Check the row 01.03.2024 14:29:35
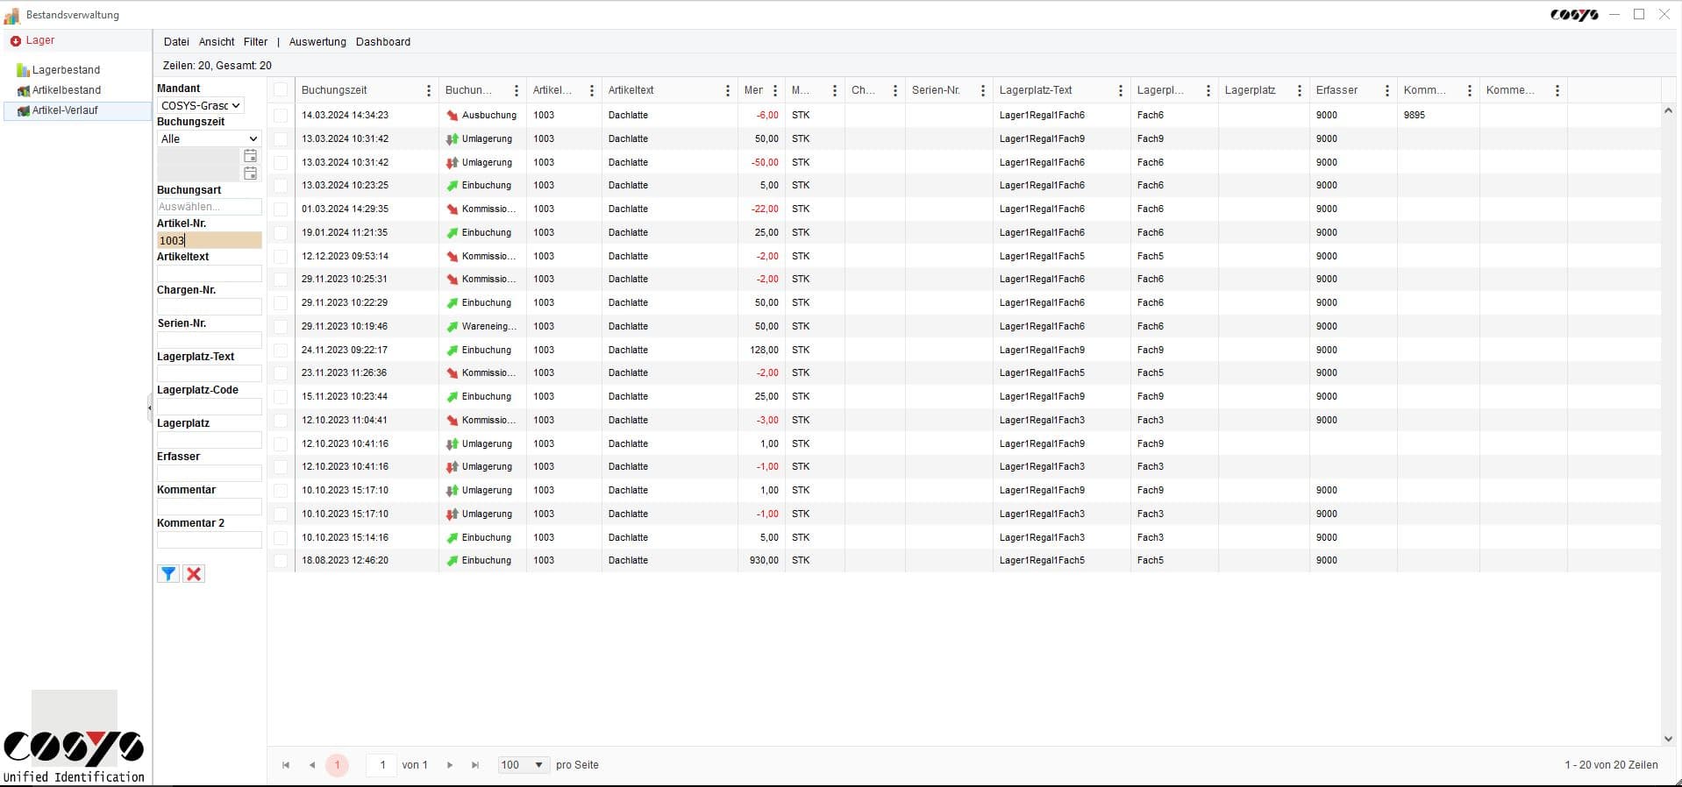The height and width of the screenshot is (787, 1682). point(281,209)
